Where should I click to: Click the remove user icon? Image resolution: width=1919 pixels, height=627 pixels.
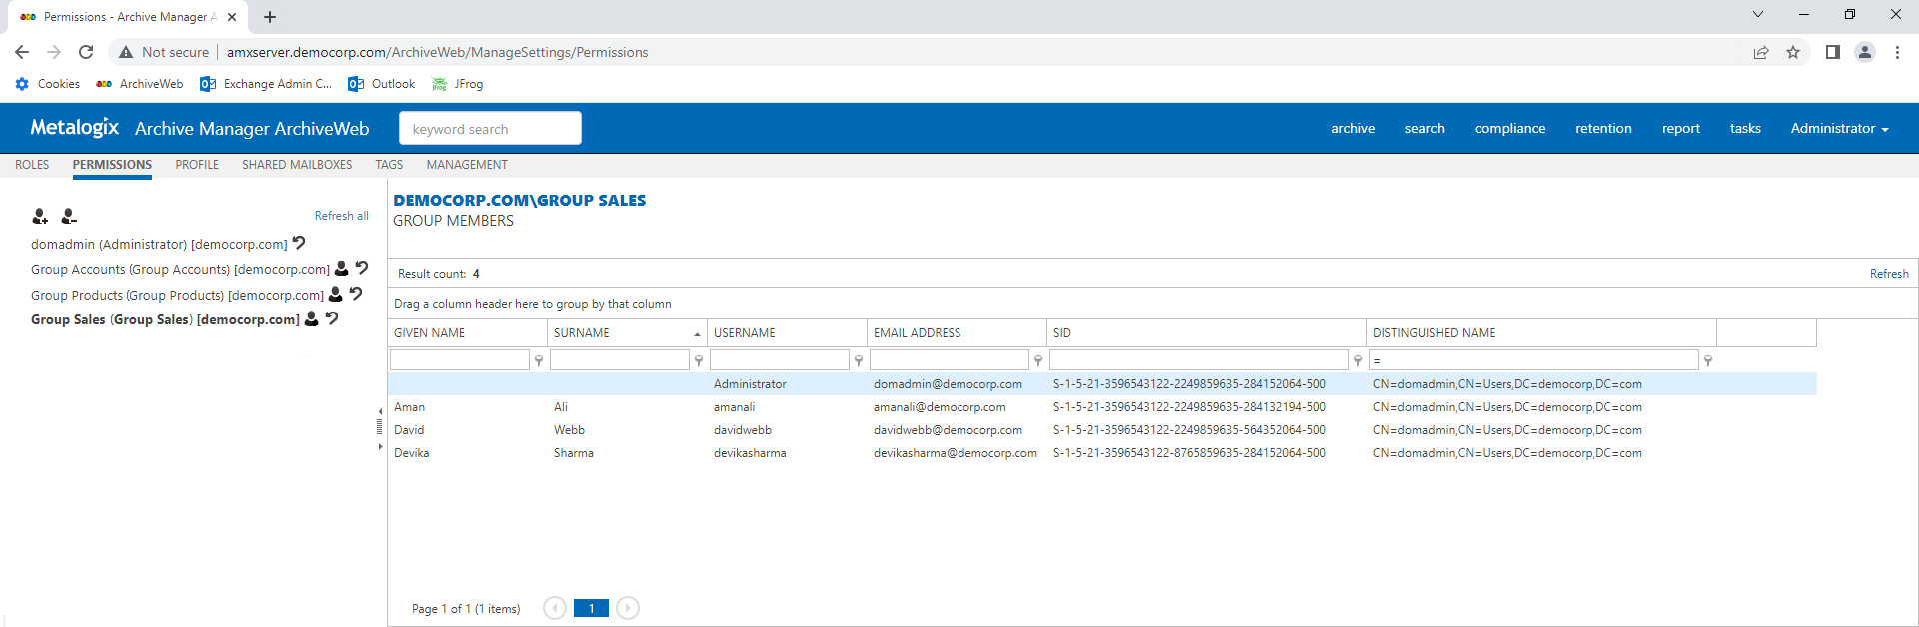69,216
